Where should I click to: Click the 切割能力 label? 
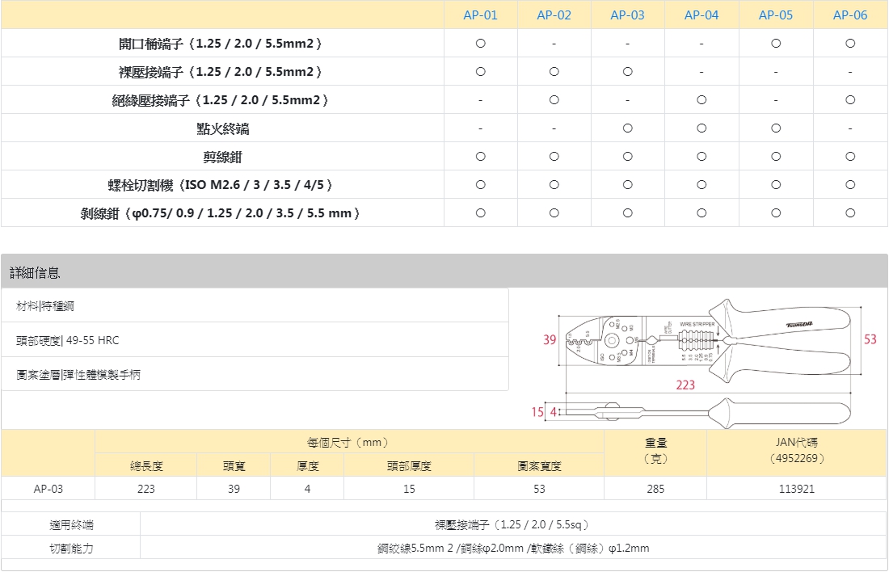(x=71, y=549)
